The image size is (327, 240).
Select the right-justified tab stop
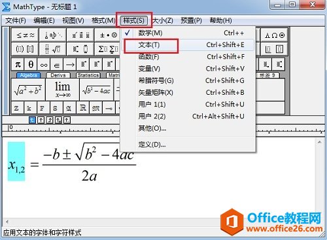coord(50,120)
